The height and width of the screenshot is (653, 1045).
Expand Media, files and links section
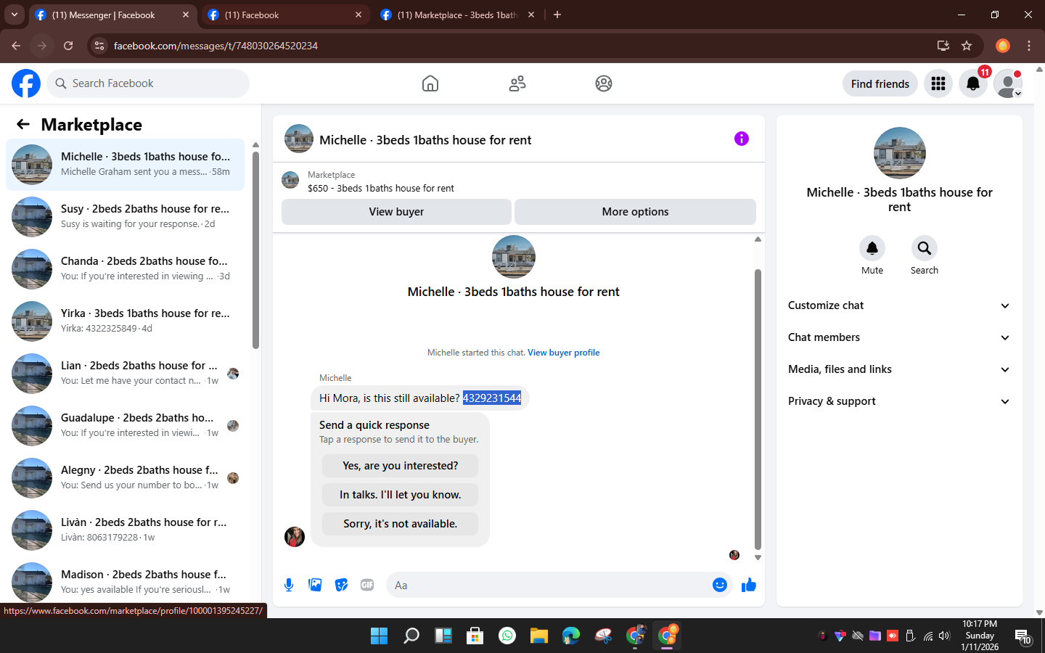(x=899, y=369)
